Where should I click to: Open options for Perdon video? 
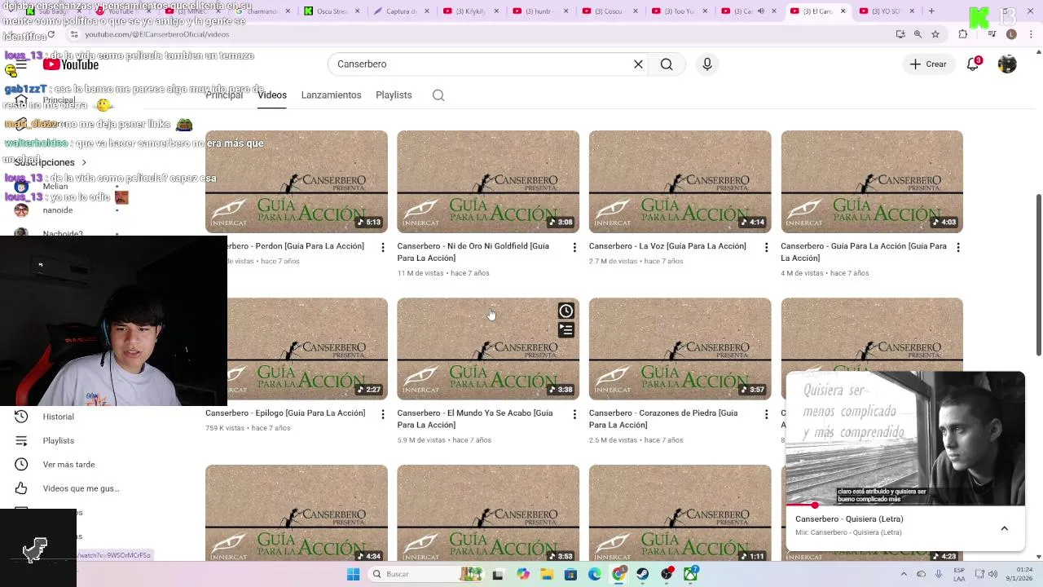(x=382, y=247)
